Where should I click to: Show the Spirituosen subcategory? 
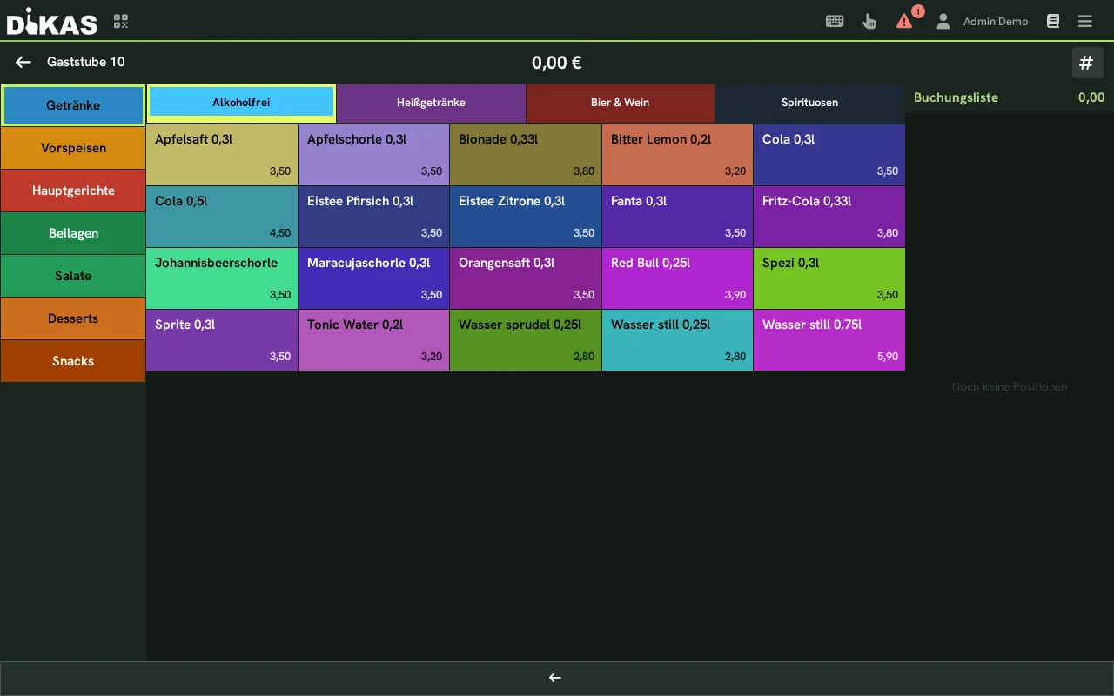click(x=809, y=103)
